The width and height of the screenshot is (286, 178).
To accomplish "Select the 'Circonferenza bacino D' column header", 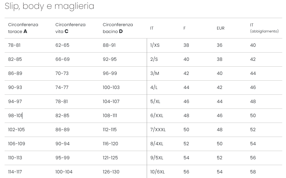I will 118,28.
